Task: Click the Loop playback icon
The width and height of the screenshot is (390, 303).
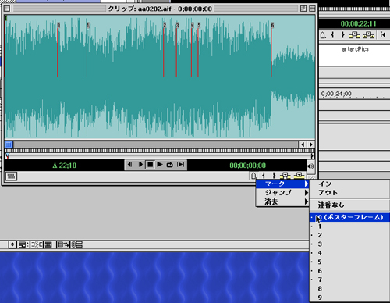Action: [170, 165]
